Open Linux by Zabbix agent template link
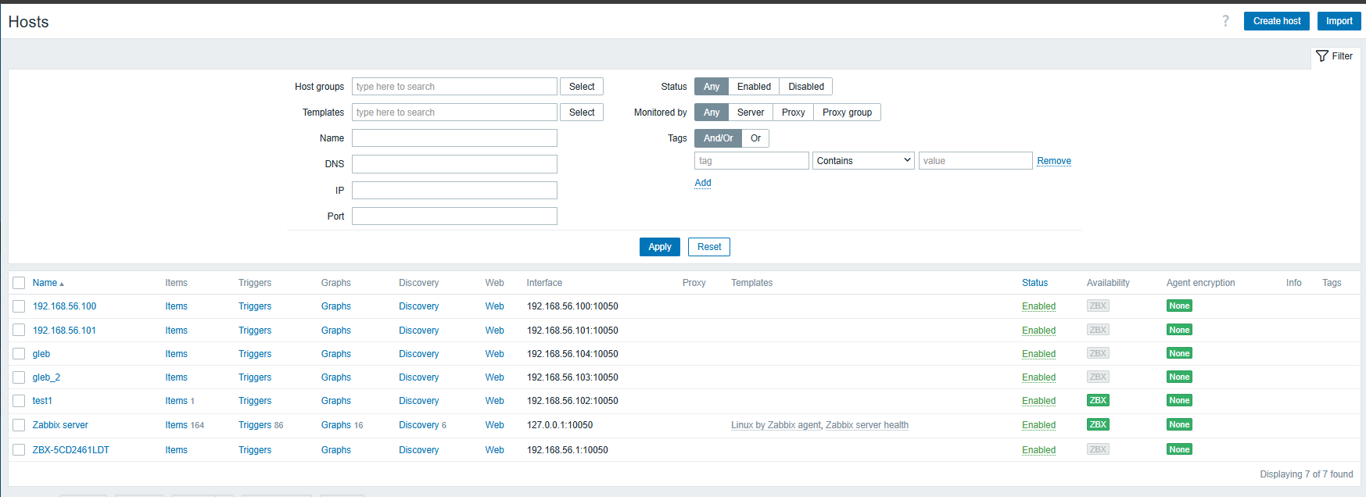 click(776, 425)
